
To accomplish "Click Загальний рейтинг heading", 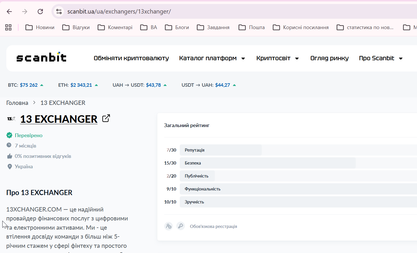I will (x=187, y=125).
